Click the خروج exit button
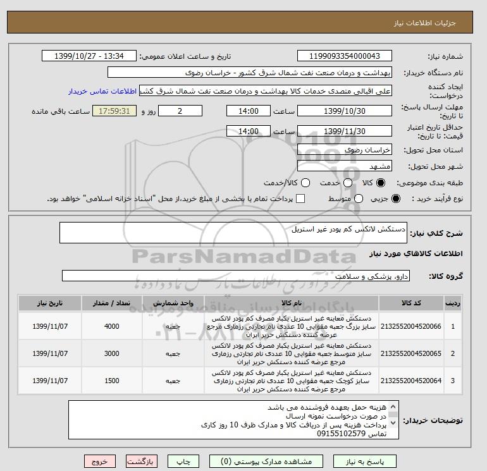 [x=100, y=462]
